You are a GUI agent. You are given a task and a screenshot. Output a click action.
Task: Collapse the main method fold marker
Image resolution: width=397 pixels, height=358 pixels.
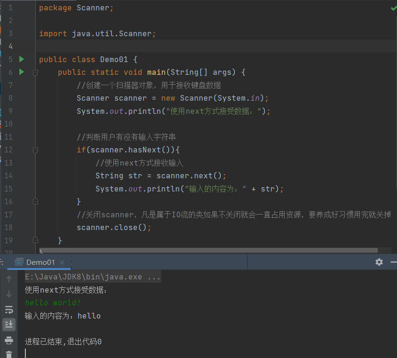(35, 73)
